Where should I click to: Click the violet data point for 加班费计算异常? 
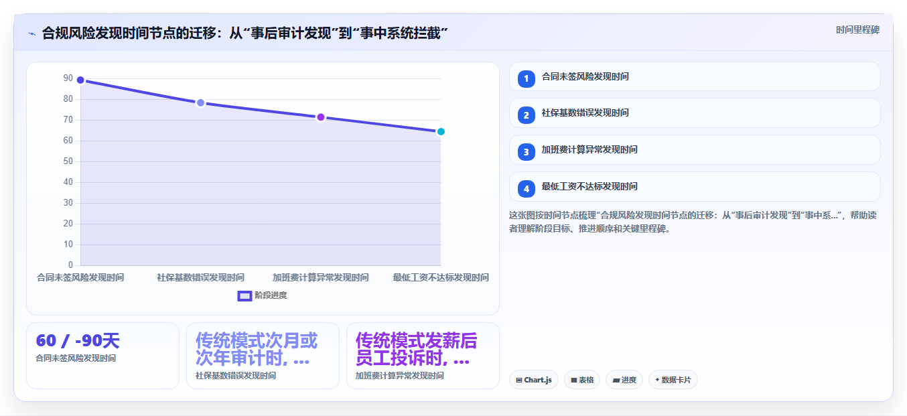321,117
